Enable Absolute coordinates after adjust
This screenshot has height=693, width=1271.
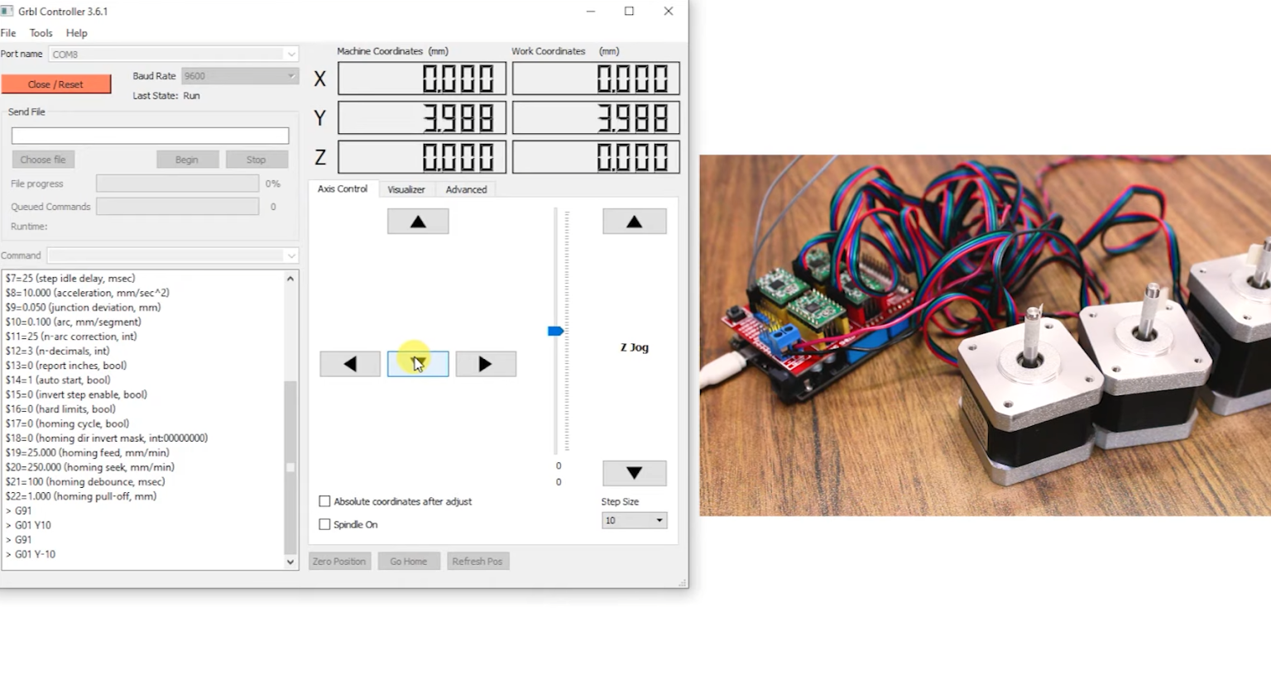324,501
